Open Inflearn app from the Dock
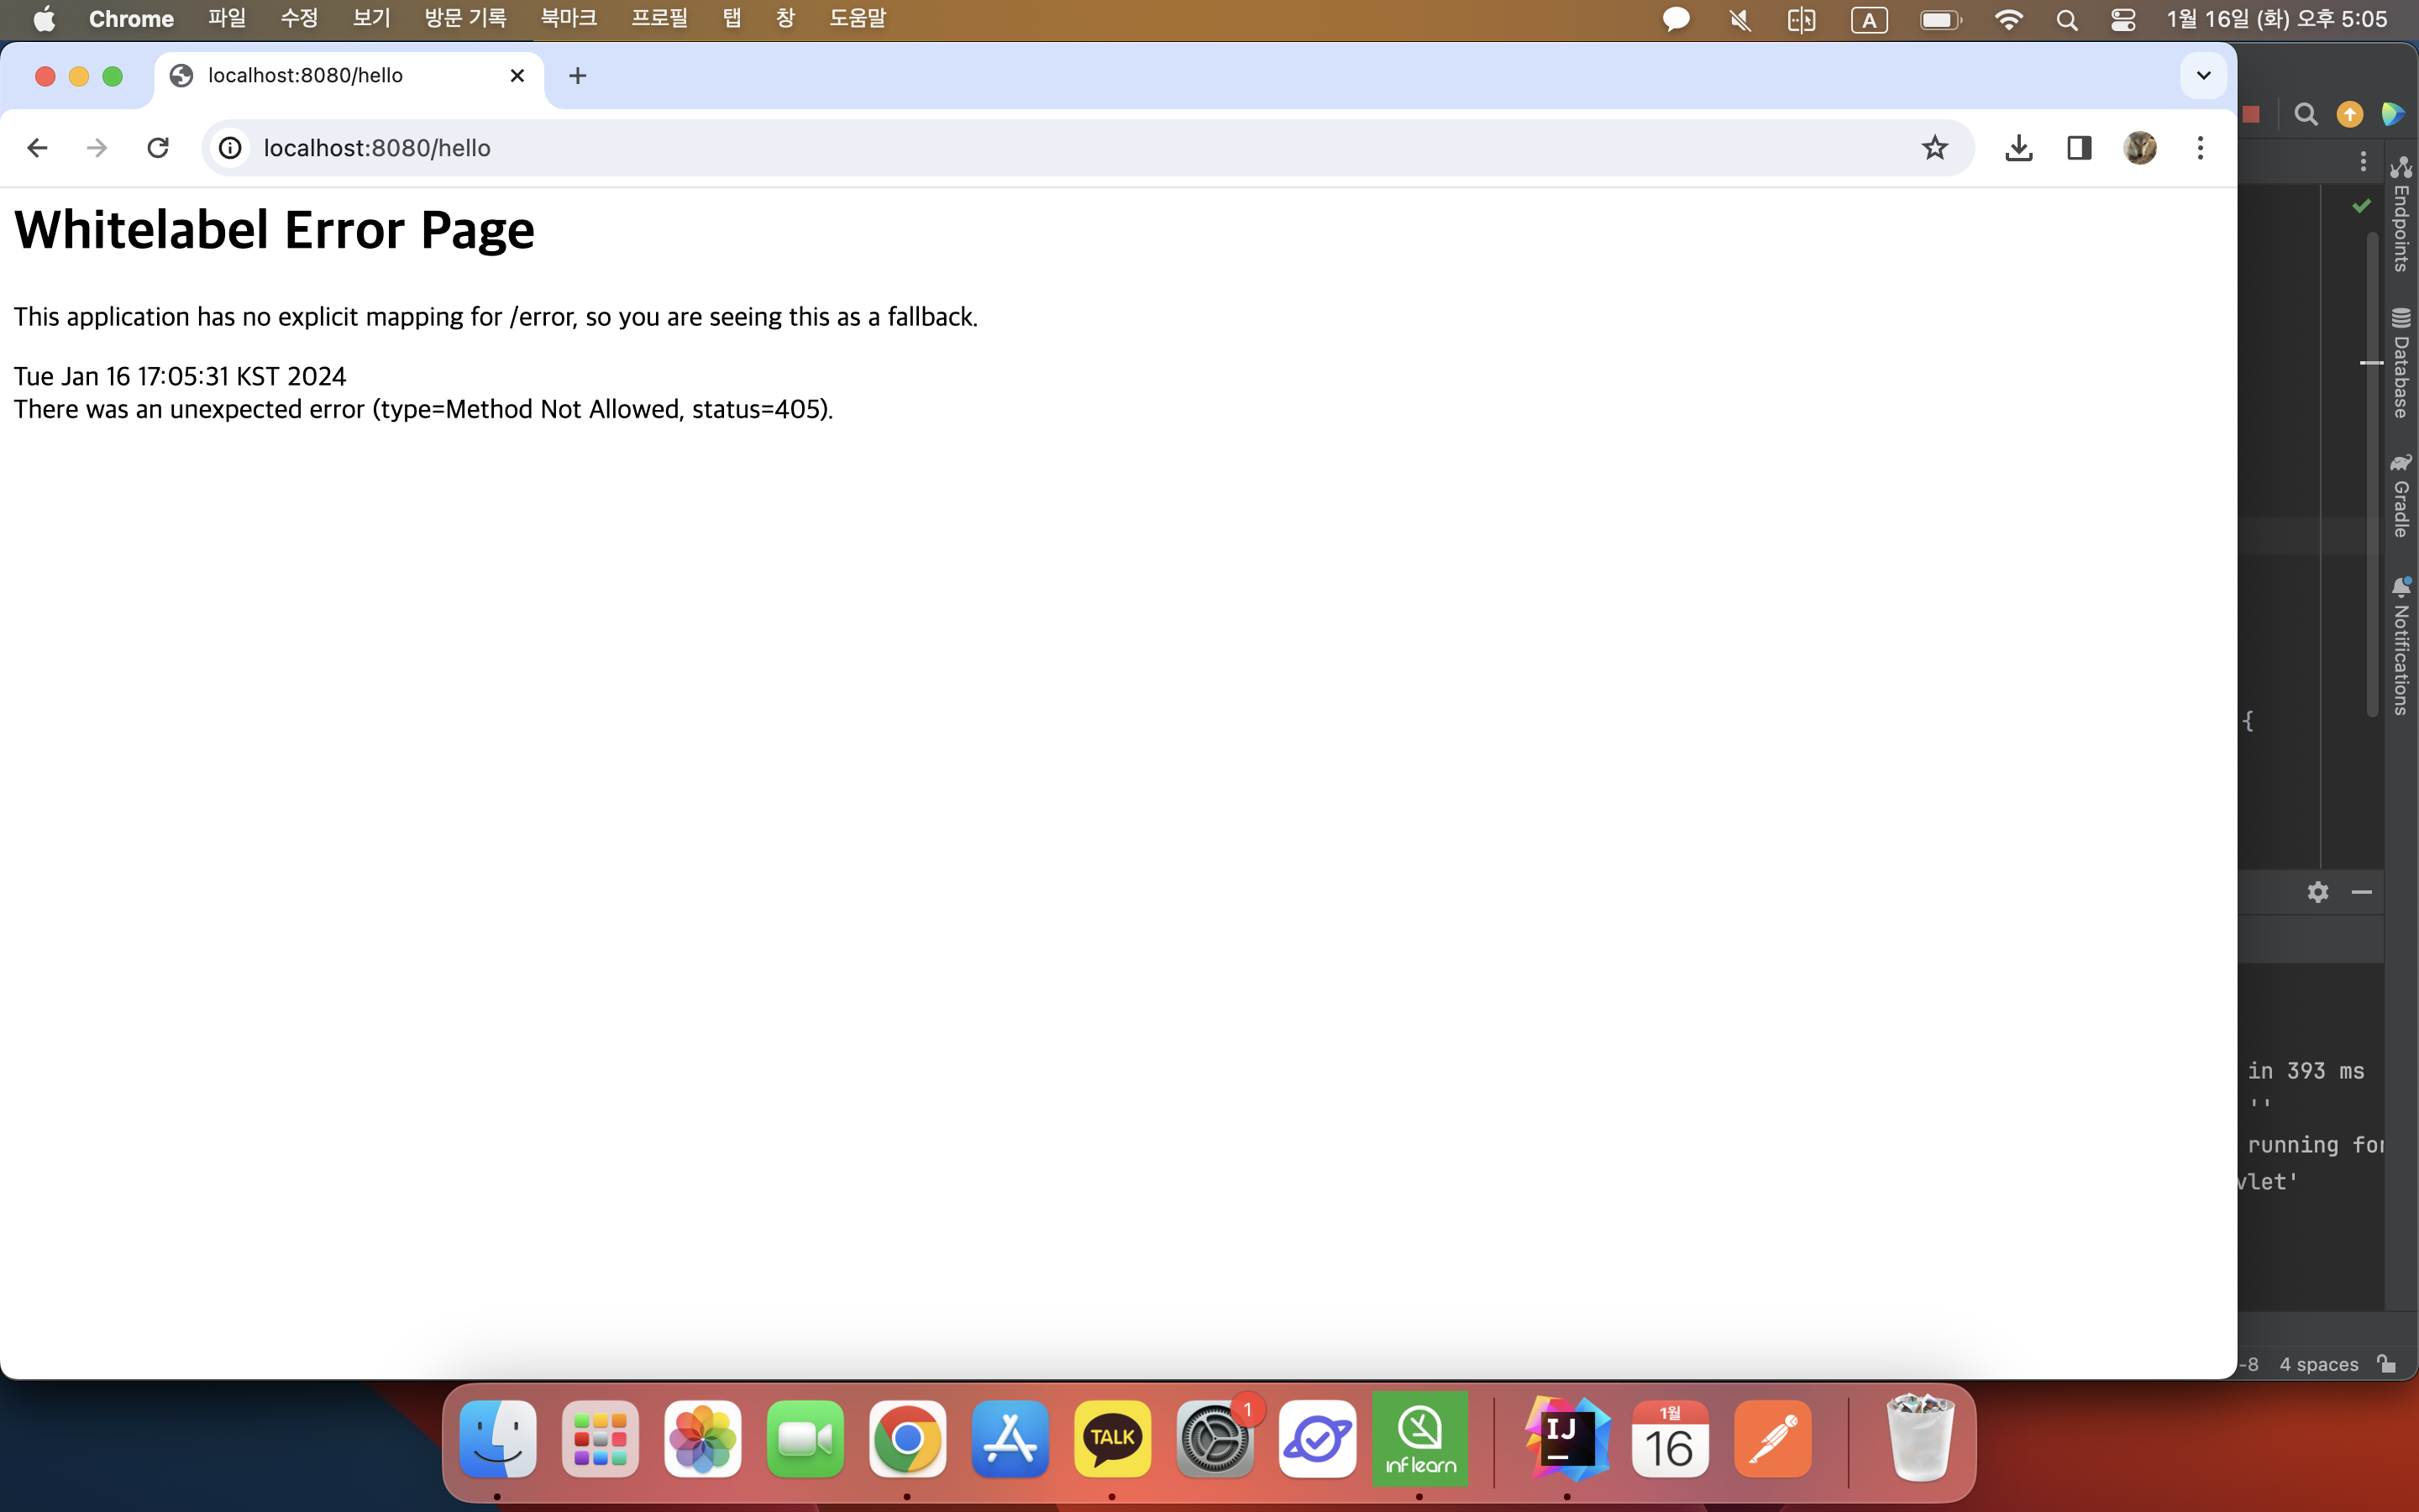Viewport: 2419px width, 1512px height. click(1419, 1438)
